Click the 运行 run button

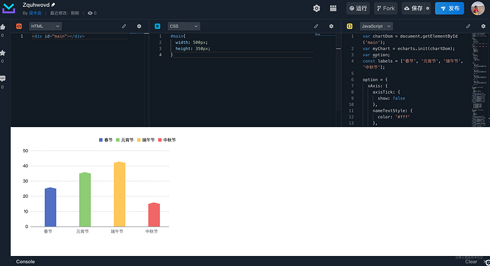tap(358, 9)
